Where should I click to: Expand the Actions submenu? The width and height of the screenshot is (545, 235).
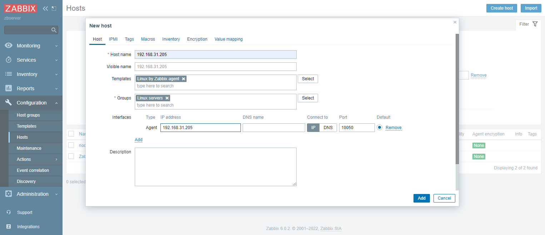click(56, 159)
